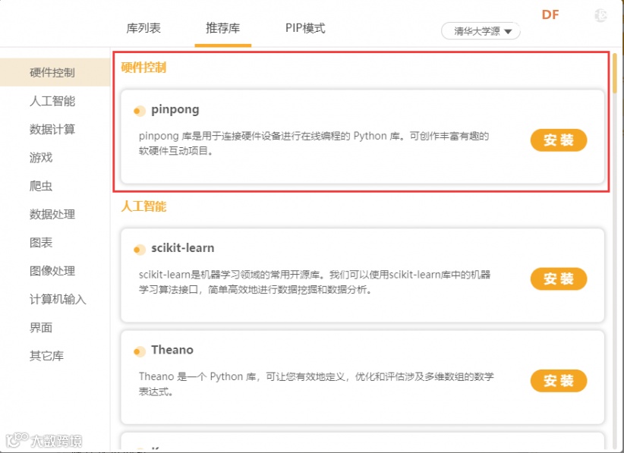
Task: Open the 人工智能 sidebar category
Action: tap(52, 101)
